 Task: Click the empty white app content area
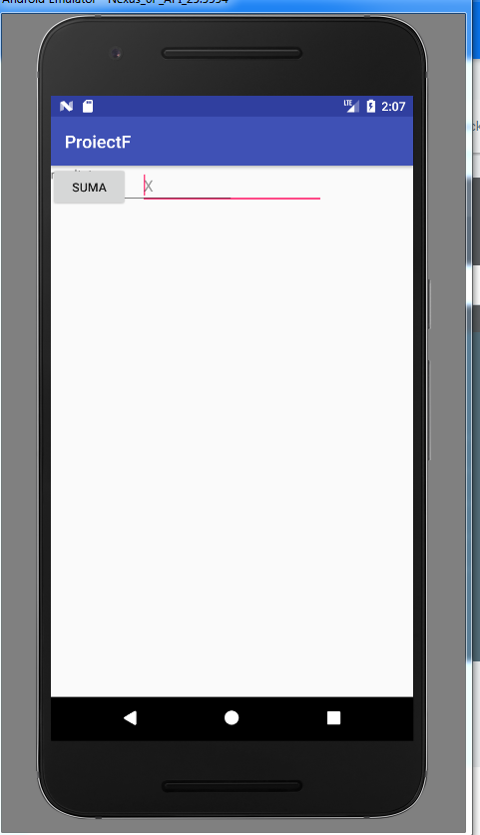tap(232, 447)
